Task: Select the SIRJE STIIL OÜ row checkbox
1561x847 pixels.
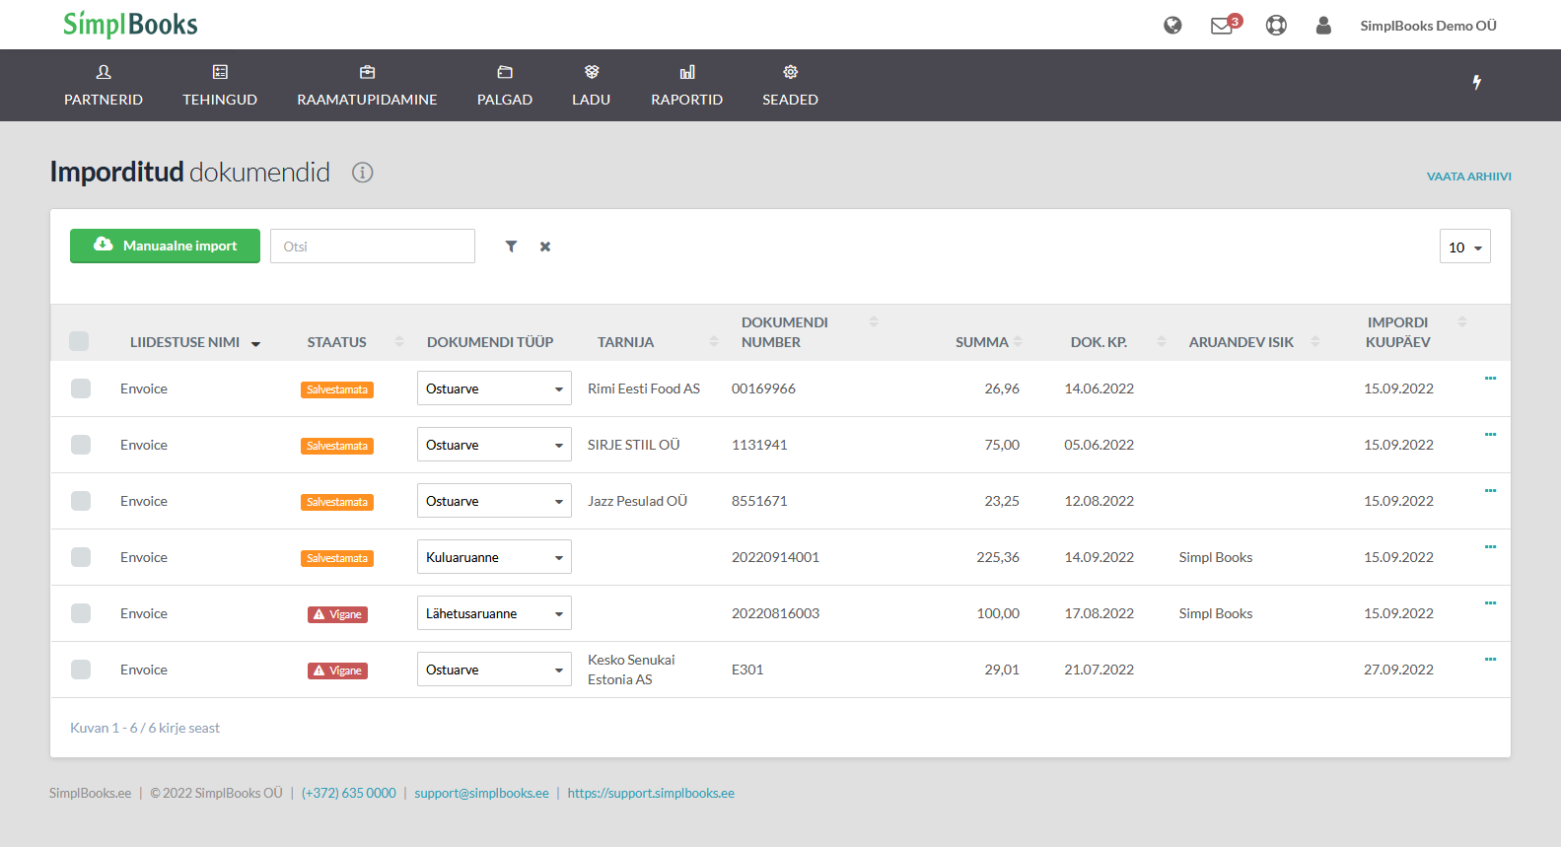Action: coord(81,445)
